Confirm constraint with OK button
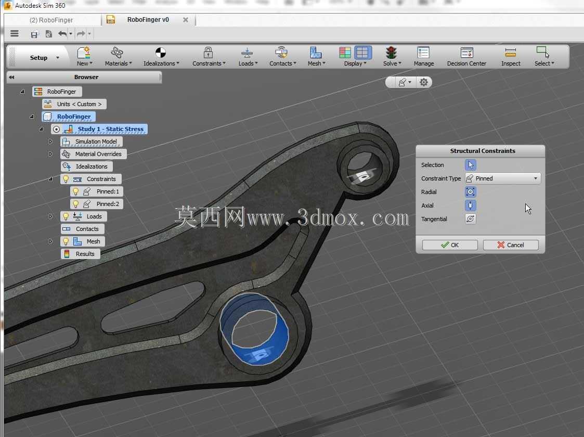 [x=449, y=245]
